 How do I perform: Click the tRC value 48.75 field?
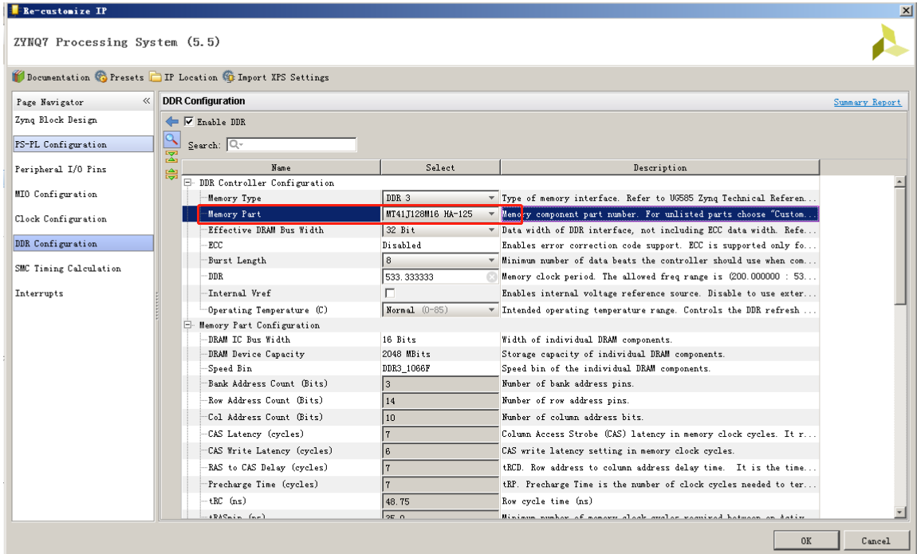(x=440, y=501)
